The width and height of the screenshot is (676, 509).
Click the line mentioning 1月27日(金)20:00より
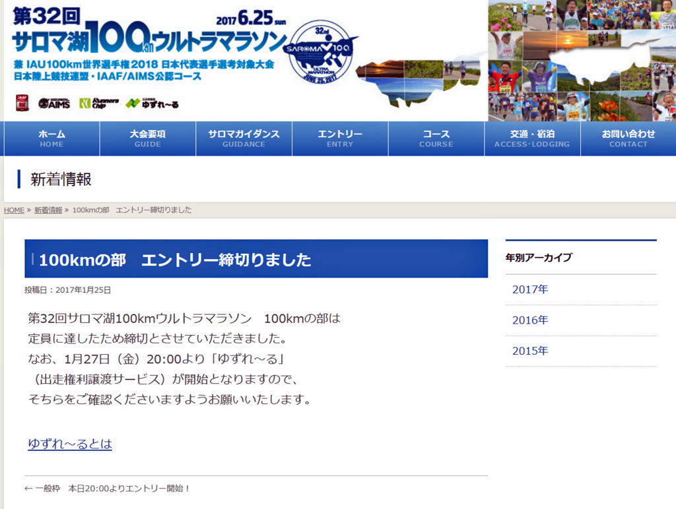156,359
